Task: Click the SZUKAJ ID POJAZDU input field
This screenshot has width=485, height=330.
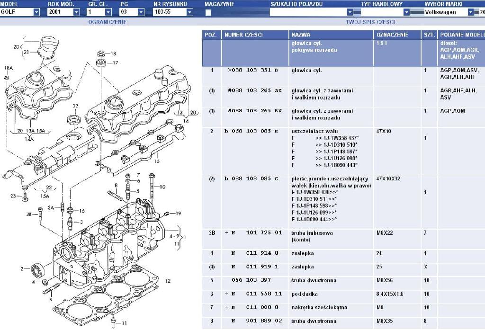Action: [x=308, y=12]
